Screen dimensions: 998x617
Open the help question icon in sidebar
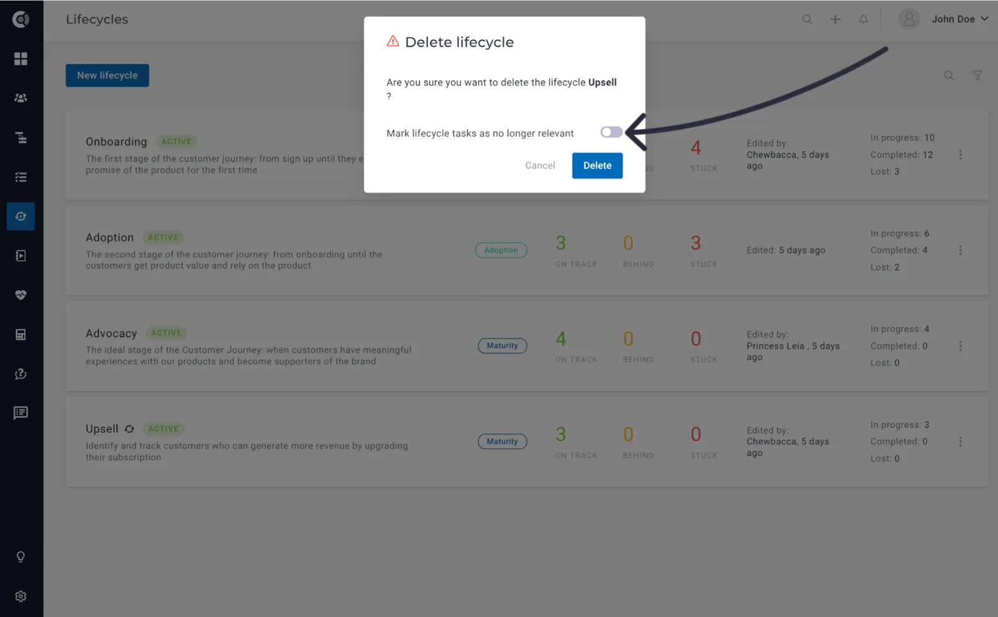click(x=21, y=374)
